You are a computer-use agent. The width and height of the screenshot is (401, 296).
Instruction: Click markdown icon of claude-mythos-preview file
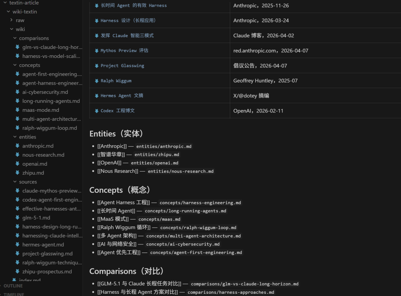pyautogui.click(x=17, y=191)
